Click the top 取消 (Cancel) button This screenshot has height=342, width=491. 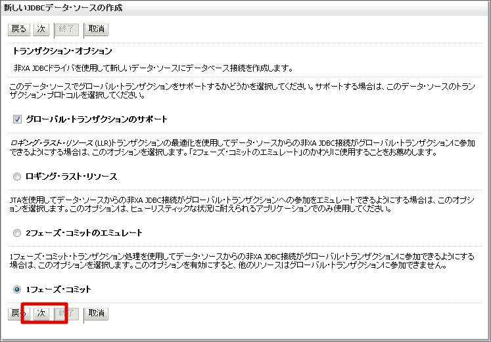click(x=97, y=30)
